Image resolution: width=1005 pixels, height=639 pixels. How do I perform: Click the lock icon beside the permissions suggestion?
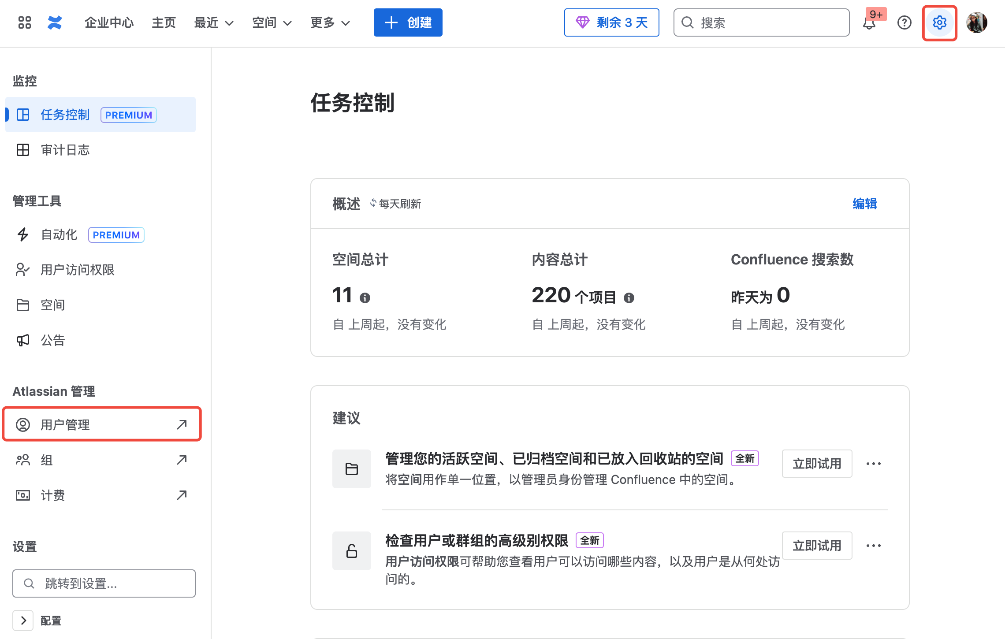coord(352,551)
